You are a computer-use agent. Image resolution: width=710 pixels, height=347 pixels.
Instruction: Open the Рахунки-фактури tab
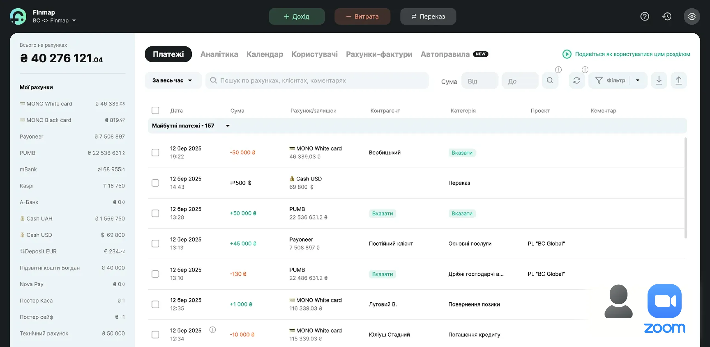[379, 54]
